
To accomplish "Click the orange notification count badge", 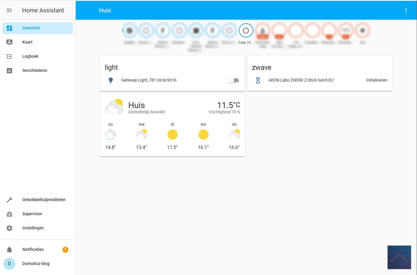I will click(65, 250).
